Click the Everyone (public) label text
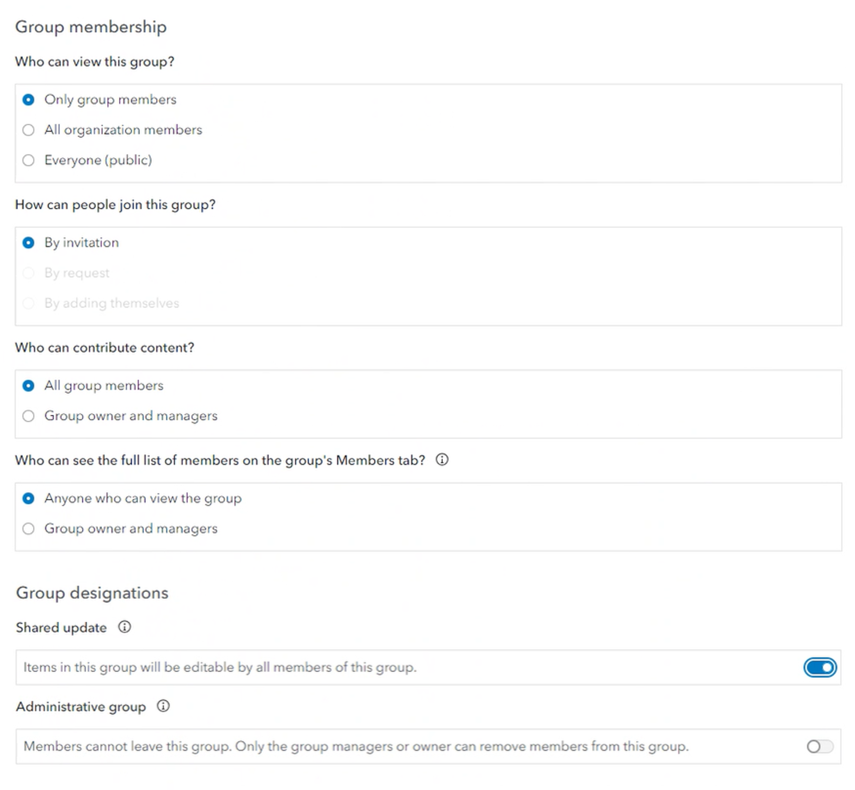The width and height of the screenshot is (855, 790). [98, 160]
